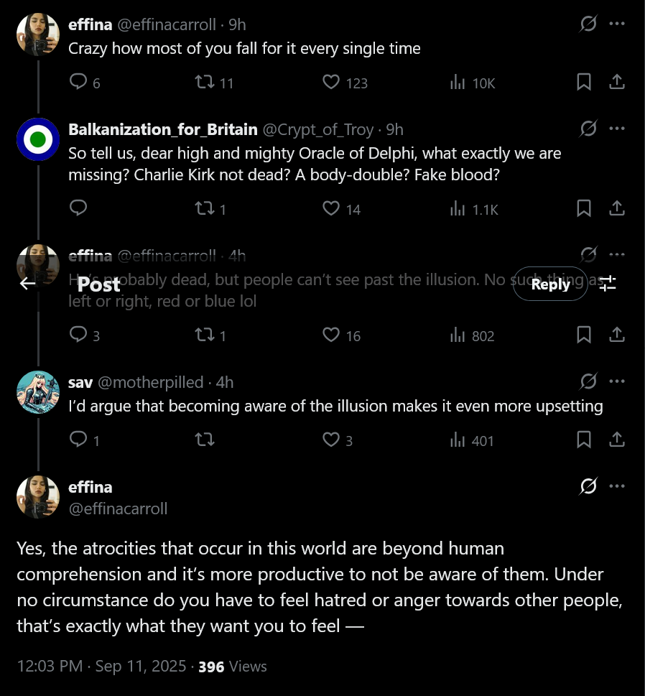This screenshot has width=645, height=696.
Task: Open three-dot menu on main effina post
Action: (x=617, y=486)
